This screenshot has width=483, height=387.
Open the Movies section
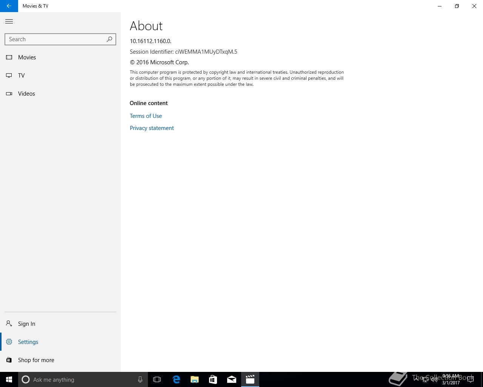point(60,57)
